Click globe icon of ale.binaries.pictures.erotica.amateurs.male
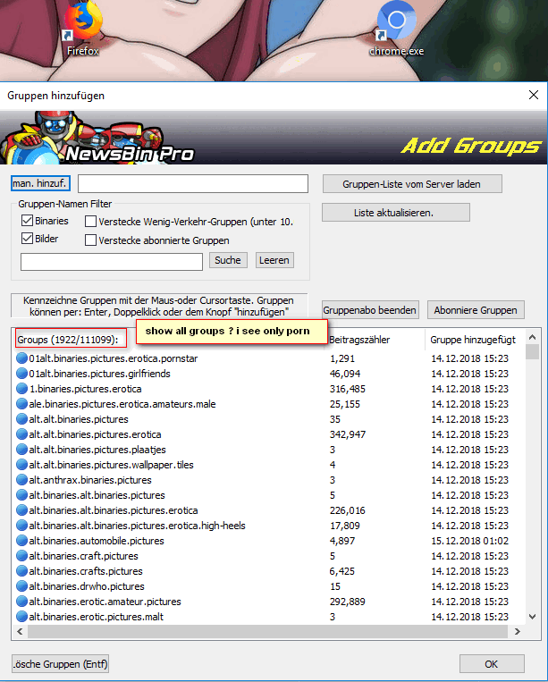The height and width of the screenshot is (682, 548). (21, 404)
